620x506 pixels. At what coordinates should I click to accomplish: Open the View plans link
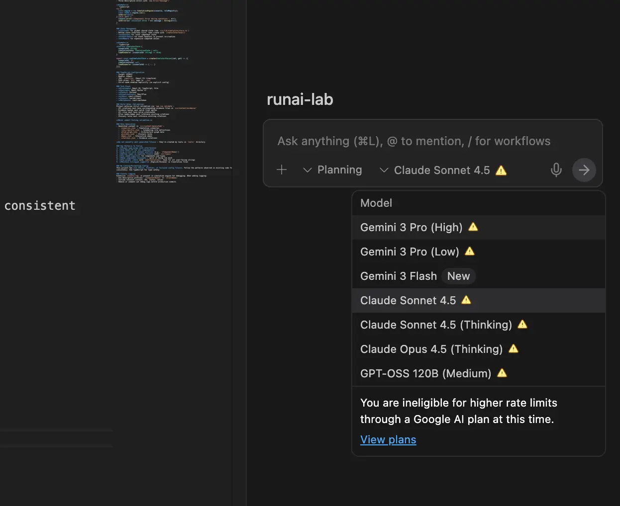(x=388, y=440)
